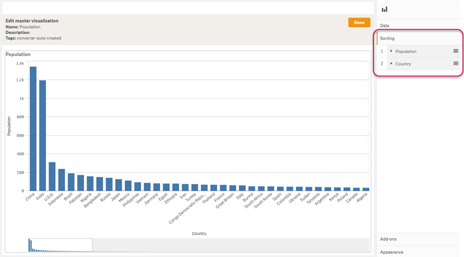The height and width of the screenshot is (257, 464).
Task: Click the 'Congo Democratic Repu...' axis label
Action: [187, 208]
